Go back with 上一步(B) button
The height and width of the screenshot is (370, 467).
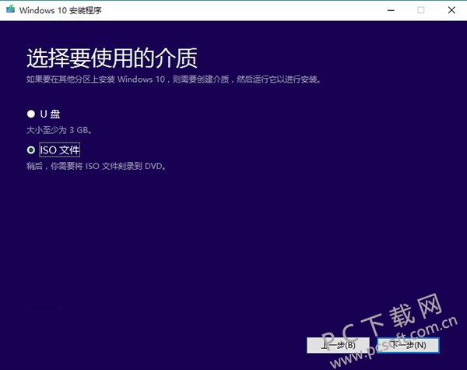338,345
